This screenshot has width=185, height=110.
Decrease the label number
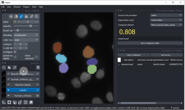pos(18,22)
